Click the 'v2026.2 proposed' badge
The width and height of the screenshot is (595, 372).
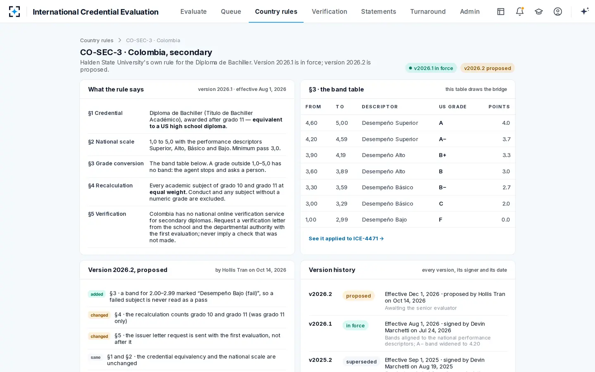tap(488, 68)
